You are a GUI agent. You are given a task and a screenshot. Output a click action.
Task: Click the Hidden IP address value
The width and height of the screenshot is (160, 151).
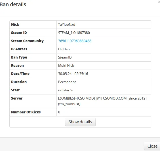point(64,49)
